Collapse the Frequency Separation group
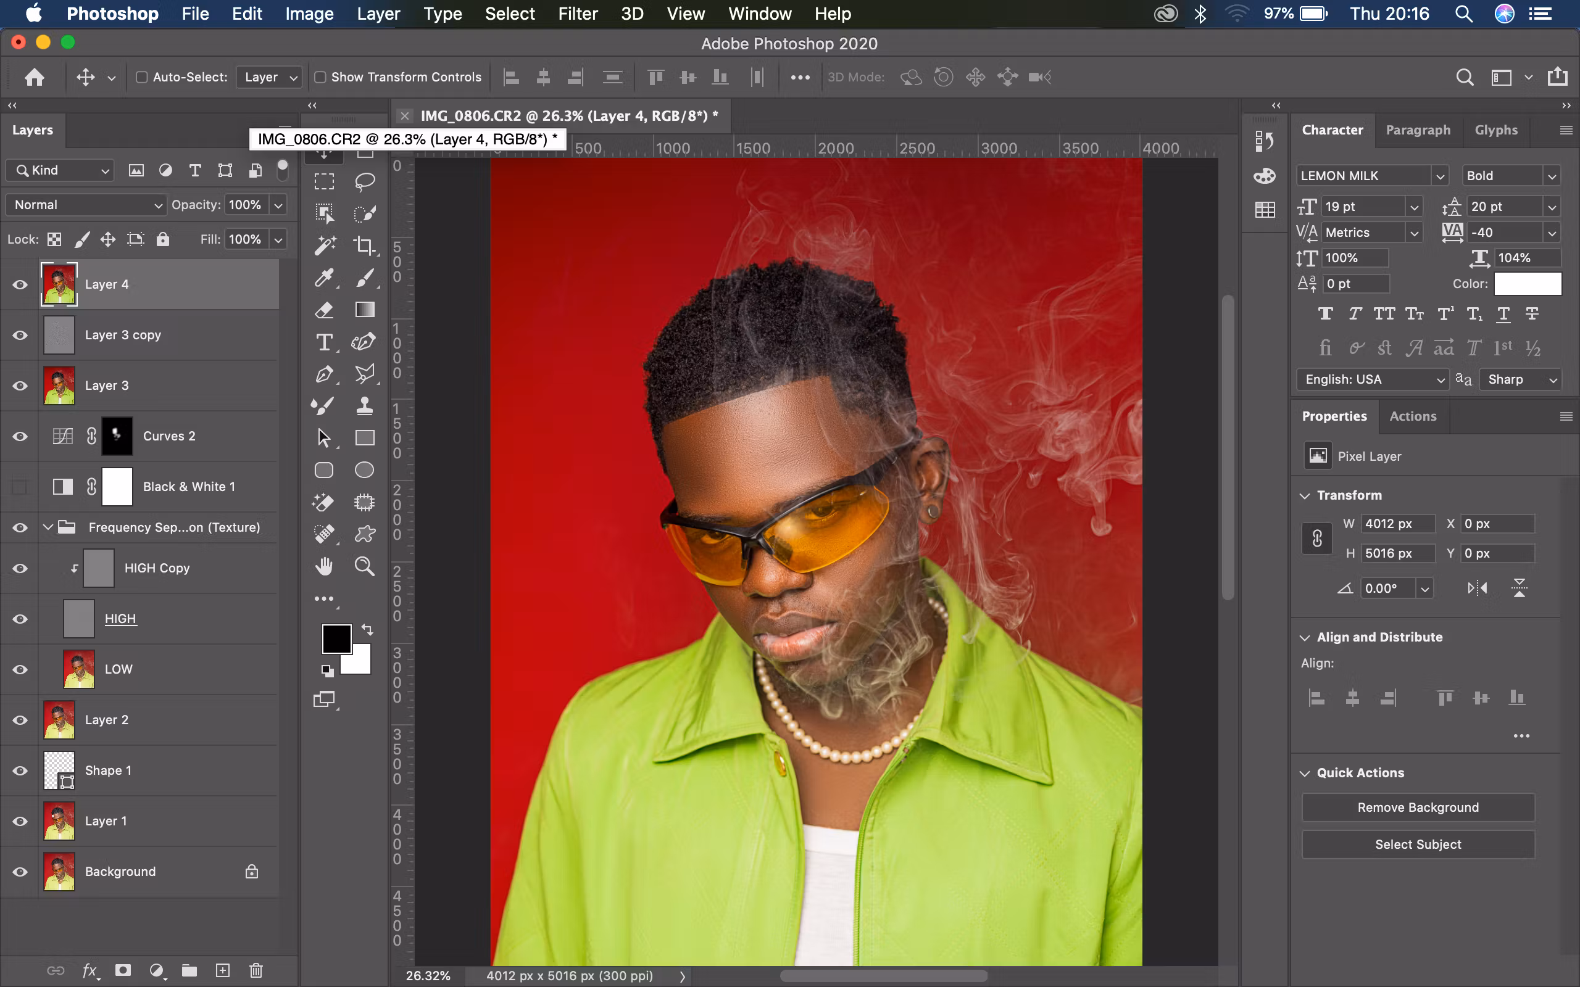The height and width of the screenshot is (987, 1580). pos(48,527)
